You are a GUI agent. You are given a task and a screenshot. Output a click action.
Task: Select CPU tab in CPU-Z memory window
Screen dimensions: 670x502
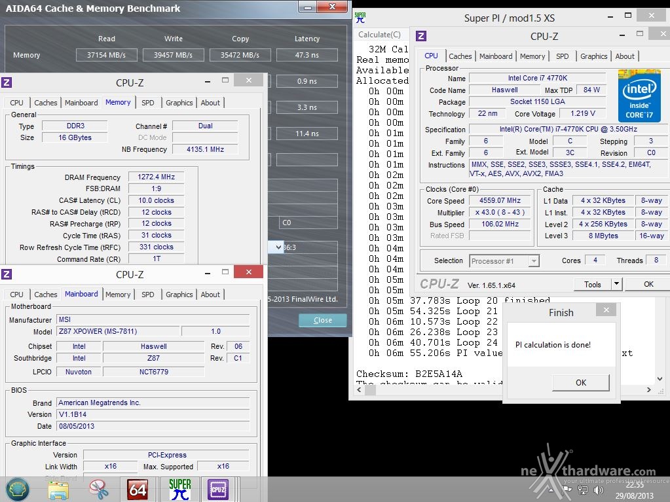point(16,103)
